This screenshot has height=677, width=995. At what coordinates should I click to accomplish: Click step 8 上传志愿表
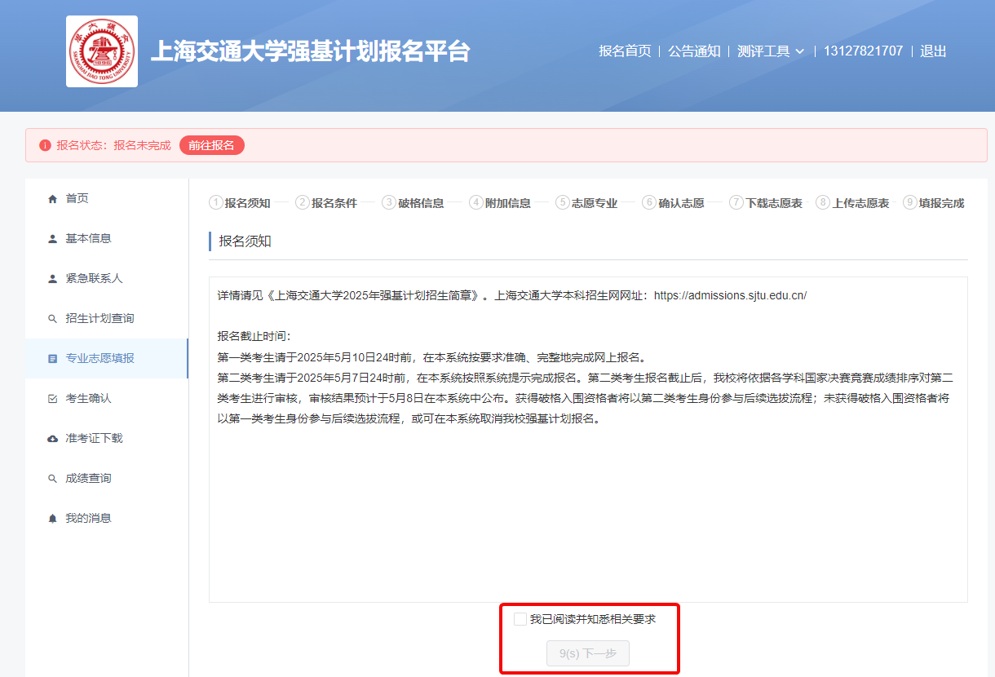click(853, 203)
